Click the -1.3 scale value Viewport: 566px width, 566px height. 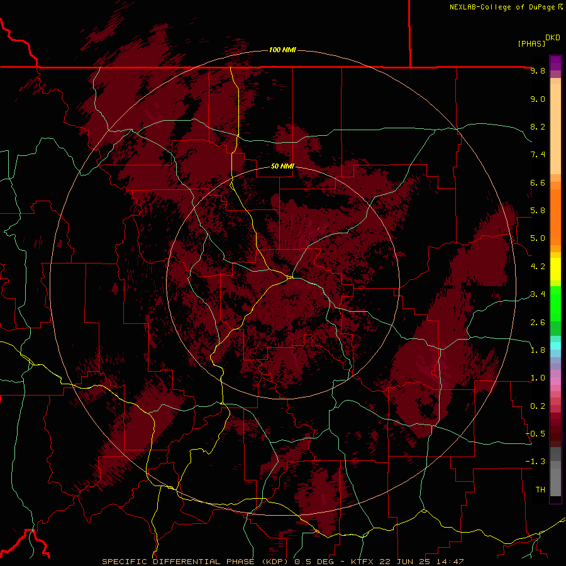(535, 462)
